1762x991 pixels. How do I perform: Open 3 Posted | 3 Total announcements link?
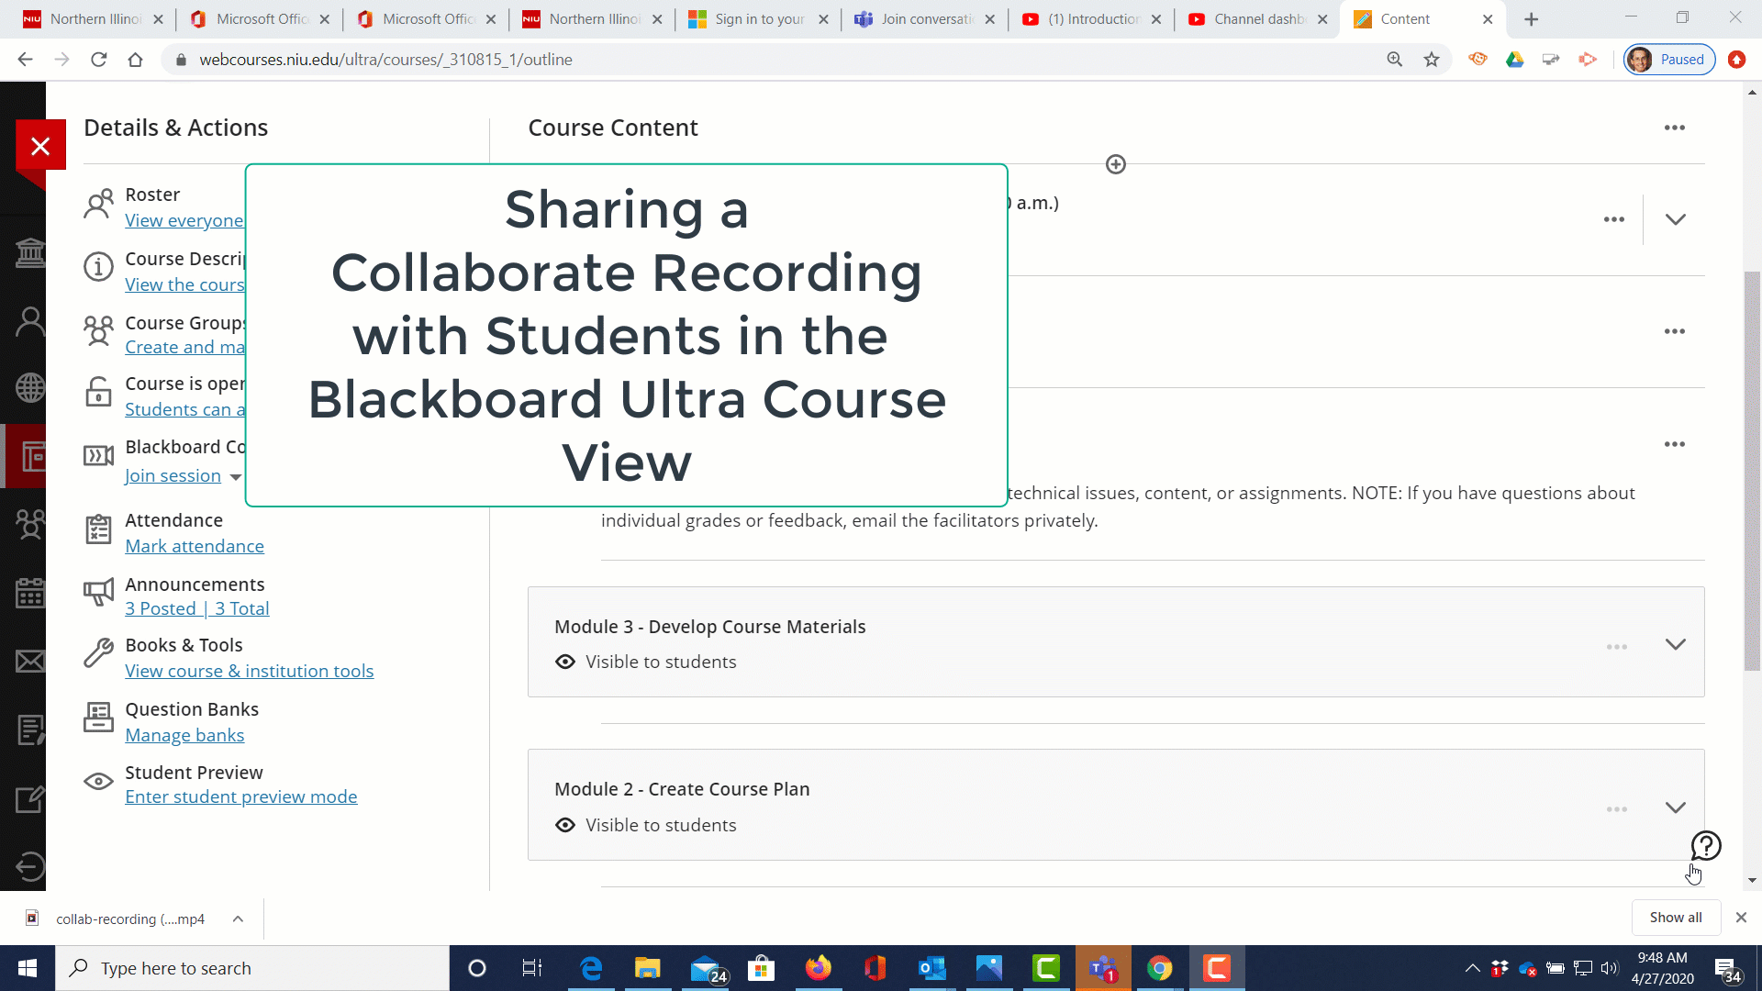(x=197, y=608)
